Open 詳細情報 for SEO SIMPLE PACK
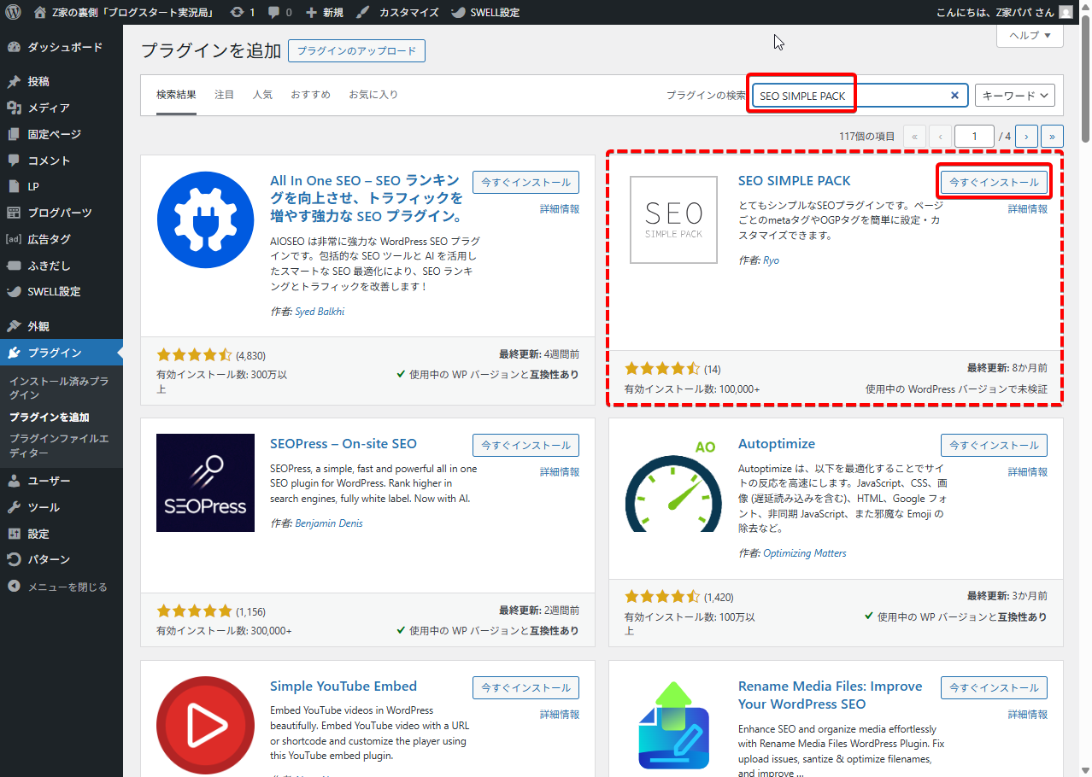 click(x=1027, y=209)
